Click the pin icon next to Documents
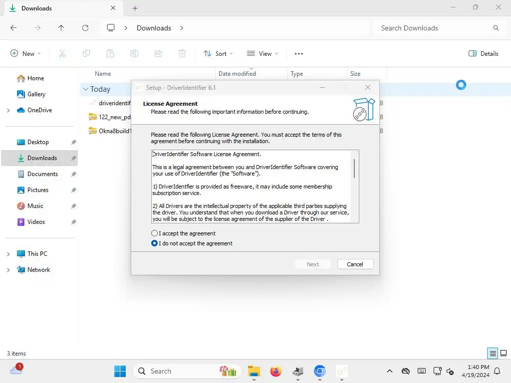This screenshot has height=383, width=511. click(x=73, y=174)
